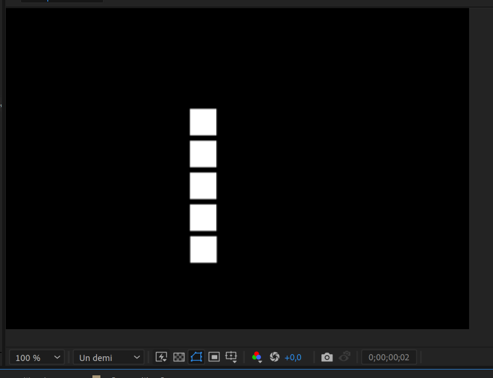Open grid and guide options icon
The width and height of the screenshot is (493, 378).
pos(232,357)
